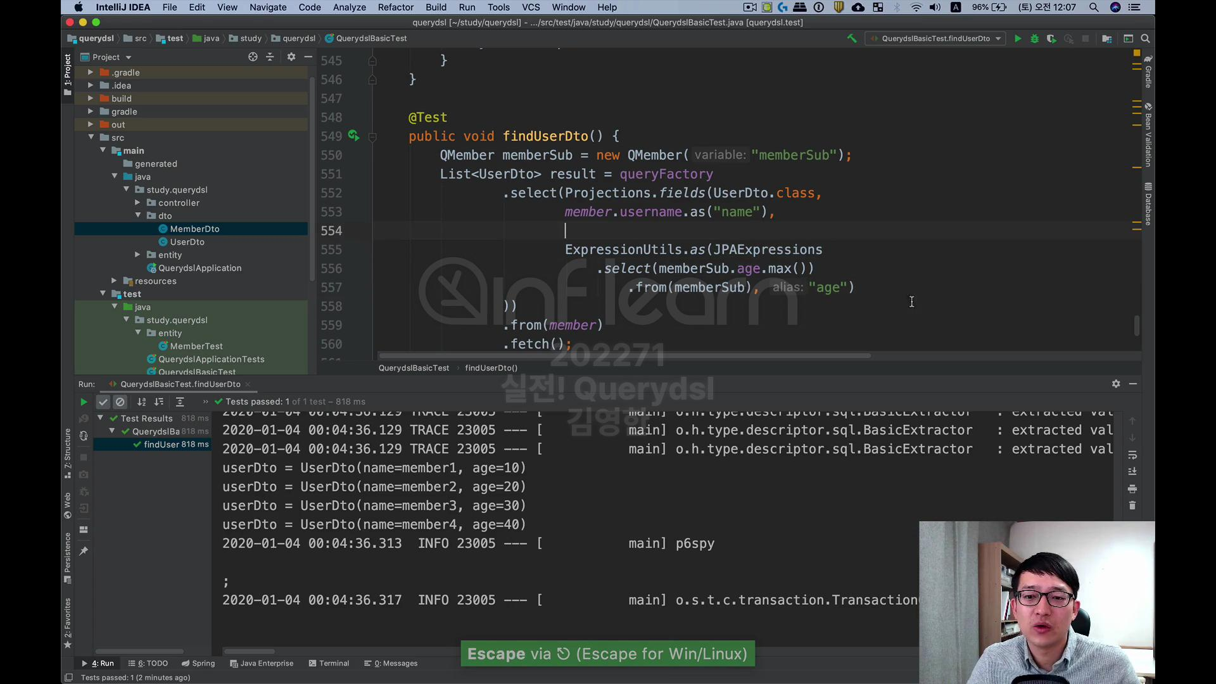Toggle Project side tool window button
Image resolution: width=1216 pixels, height=684 pixels.
(x=68, y=75)
